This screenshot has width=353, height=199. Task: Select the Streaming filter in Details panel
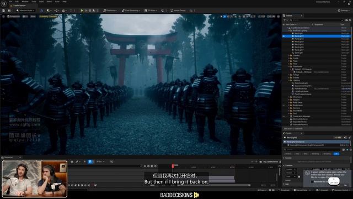click(x=327, y=154)
